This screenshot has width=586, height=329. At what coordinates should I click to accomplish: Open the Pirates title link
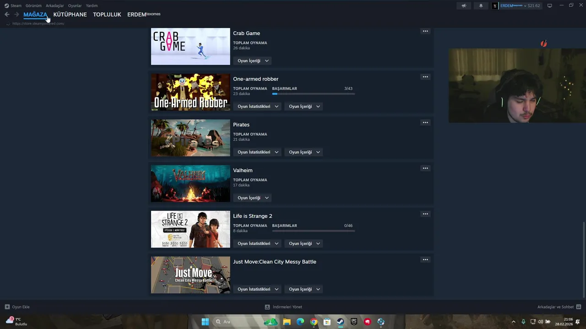241,125
